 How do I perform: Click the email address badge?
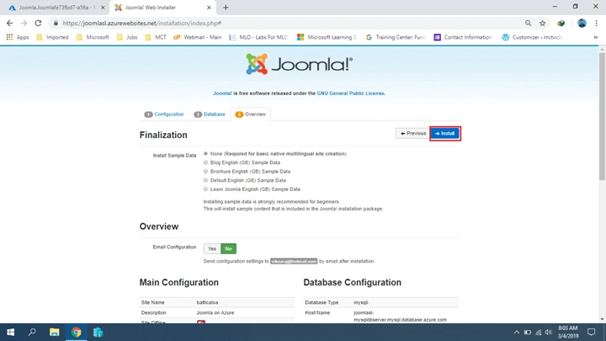(294, 261)
